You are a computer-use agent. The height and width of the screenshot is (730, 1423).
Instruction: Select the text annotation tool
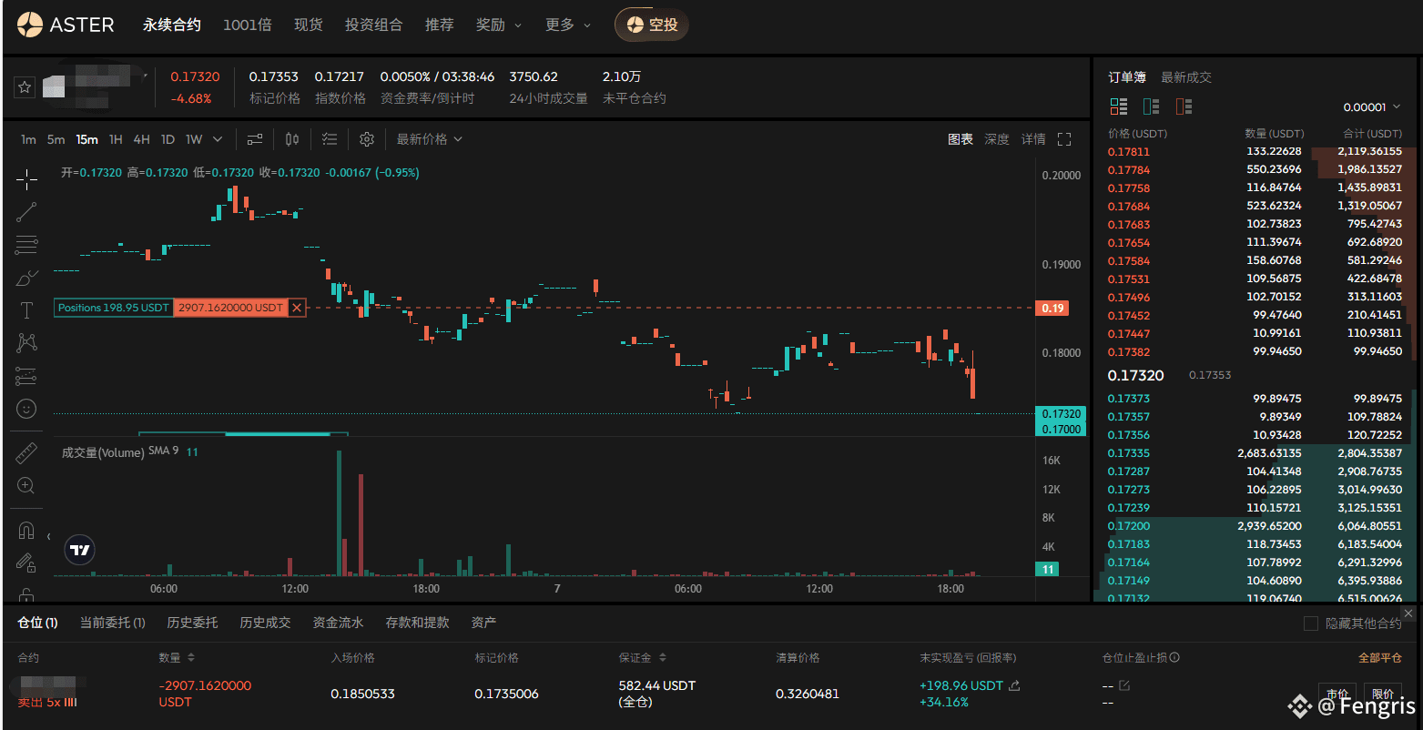point(26,310)
